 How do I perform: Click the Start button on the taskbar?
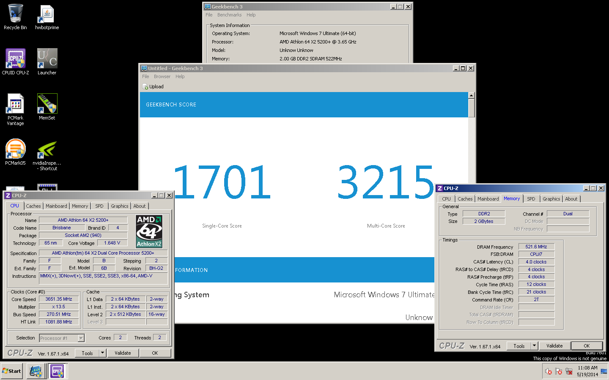point(11,371)
